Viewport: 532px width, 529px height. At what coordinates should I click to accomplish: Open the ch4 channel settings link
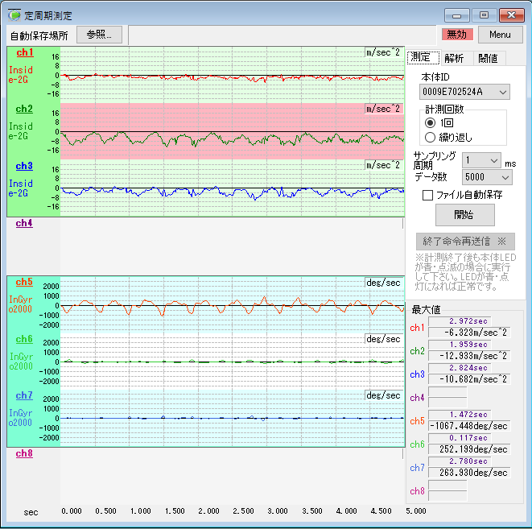(x=24, y=223)
